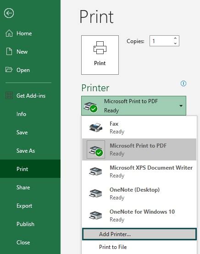
Task: Open Get Add-ins from sidebar
Action: click(30, 95)
